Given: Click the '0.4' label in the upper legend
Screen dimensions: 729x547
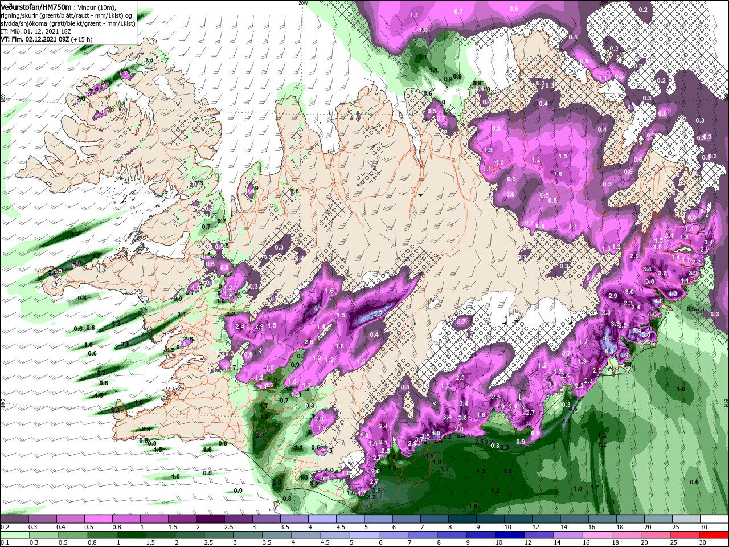Looking at the screenshot, I should point(61,528).
